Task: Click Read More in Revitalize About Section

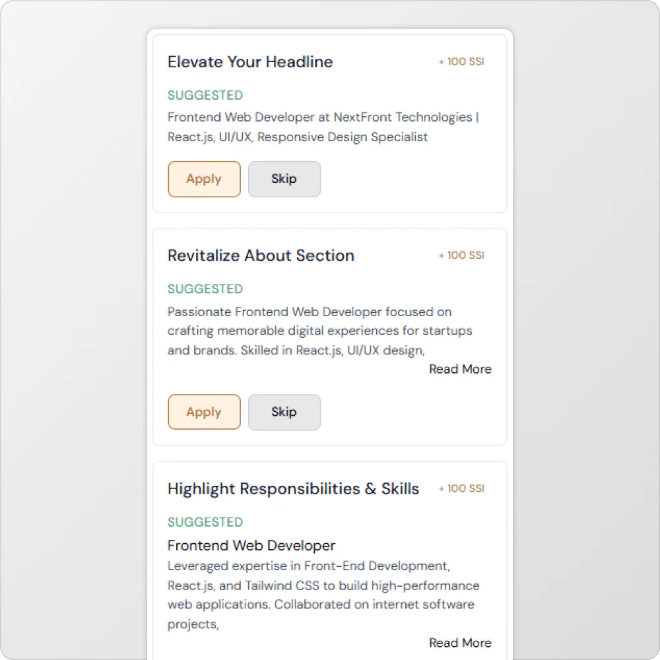Action: click(460, 369)
